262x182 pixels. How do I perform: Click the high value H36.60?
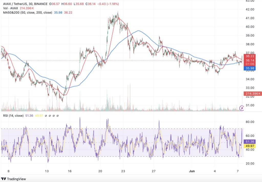pyautogui.click(x=67, y=4)
